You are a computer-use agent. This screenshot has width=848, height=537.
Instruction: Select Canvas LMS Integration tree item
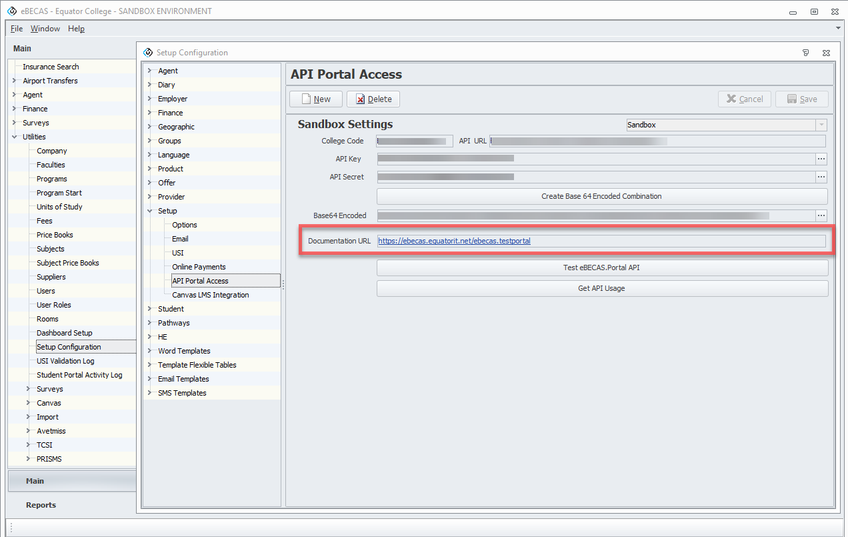tap(210, 295)
